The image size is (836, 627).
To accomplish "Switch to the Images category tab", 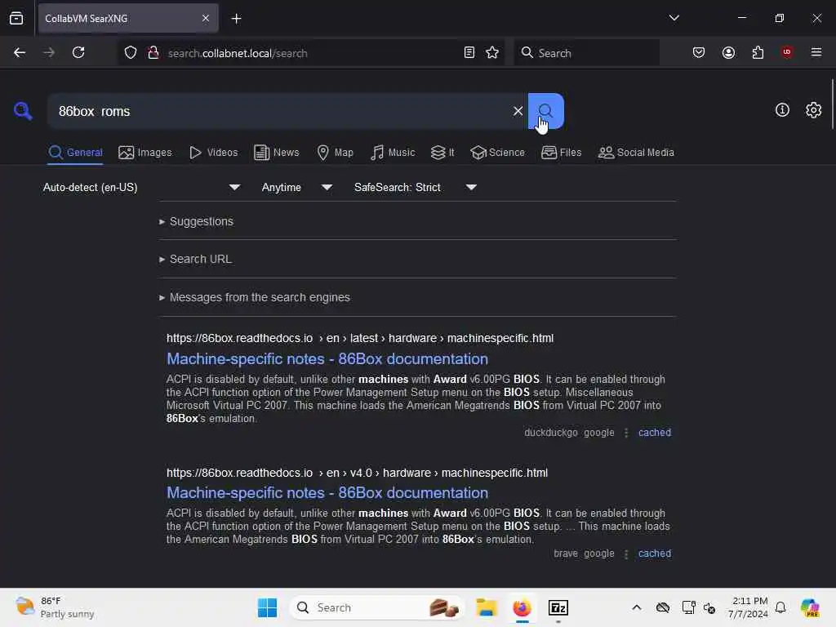I will (145, 153).
